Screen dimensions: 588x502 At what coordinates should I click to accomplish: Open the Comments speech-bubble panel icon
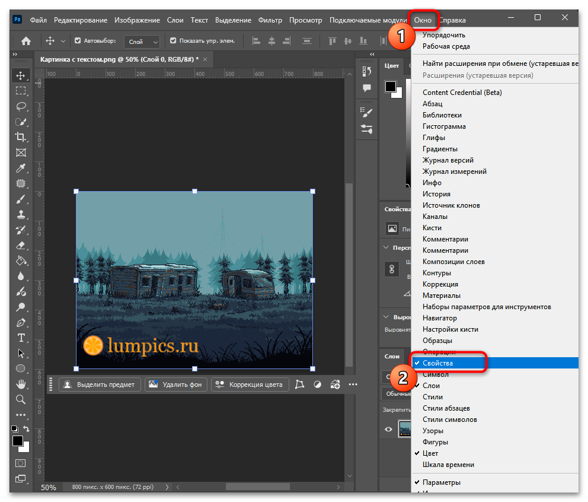point(367,88)
